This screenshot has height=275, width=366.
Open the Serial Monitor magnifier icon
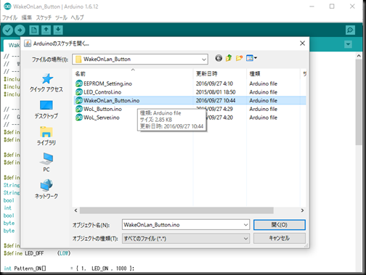coord(350,30)
